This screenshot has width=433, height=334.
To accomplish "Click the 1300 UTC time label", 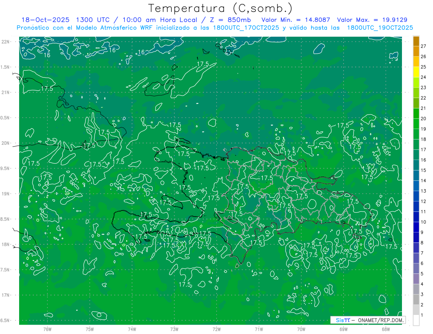I will [x=94, y=20].
